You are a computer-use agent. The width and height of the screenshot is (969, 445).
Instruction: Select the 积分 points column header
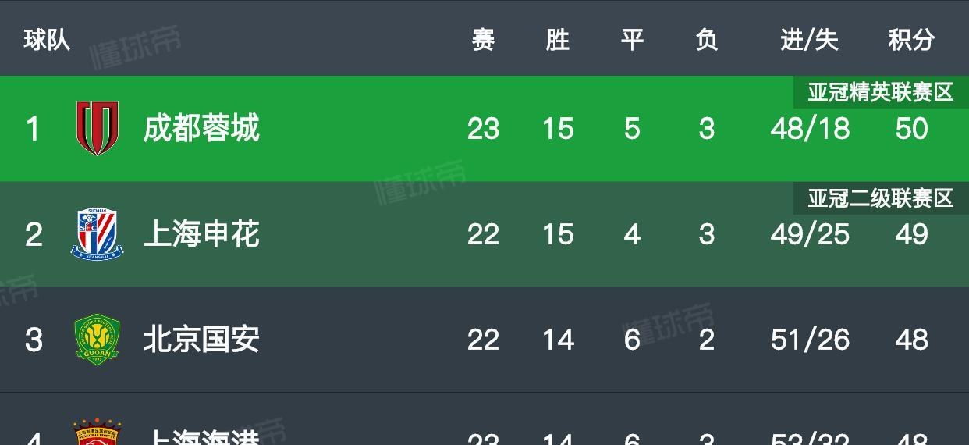pos(912,39)
